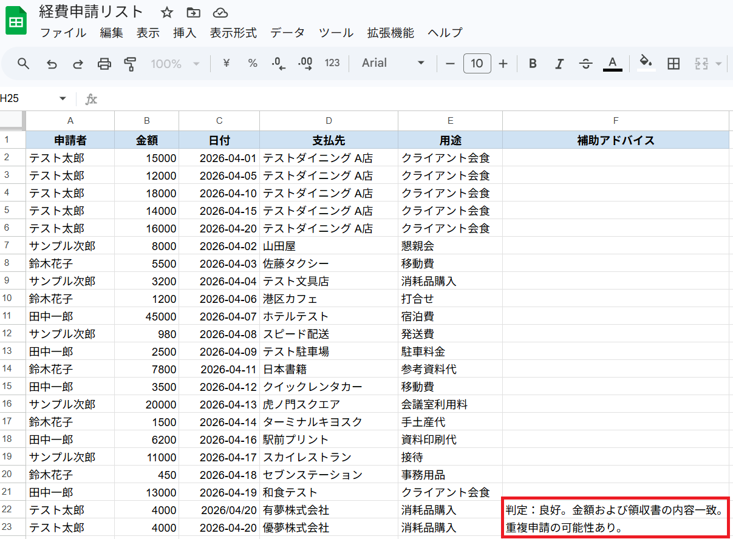The height and width of the screenshot is (539, 733).
Task: Select the 判定：良好 advice cell
Action: [x=616, y=510]
